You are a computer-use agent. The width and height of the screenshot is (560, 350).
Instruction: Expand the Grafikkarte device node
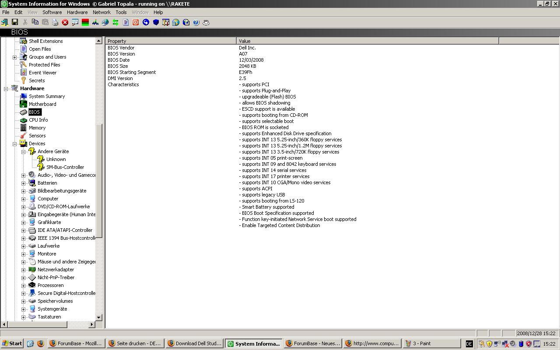coord(24,222)
